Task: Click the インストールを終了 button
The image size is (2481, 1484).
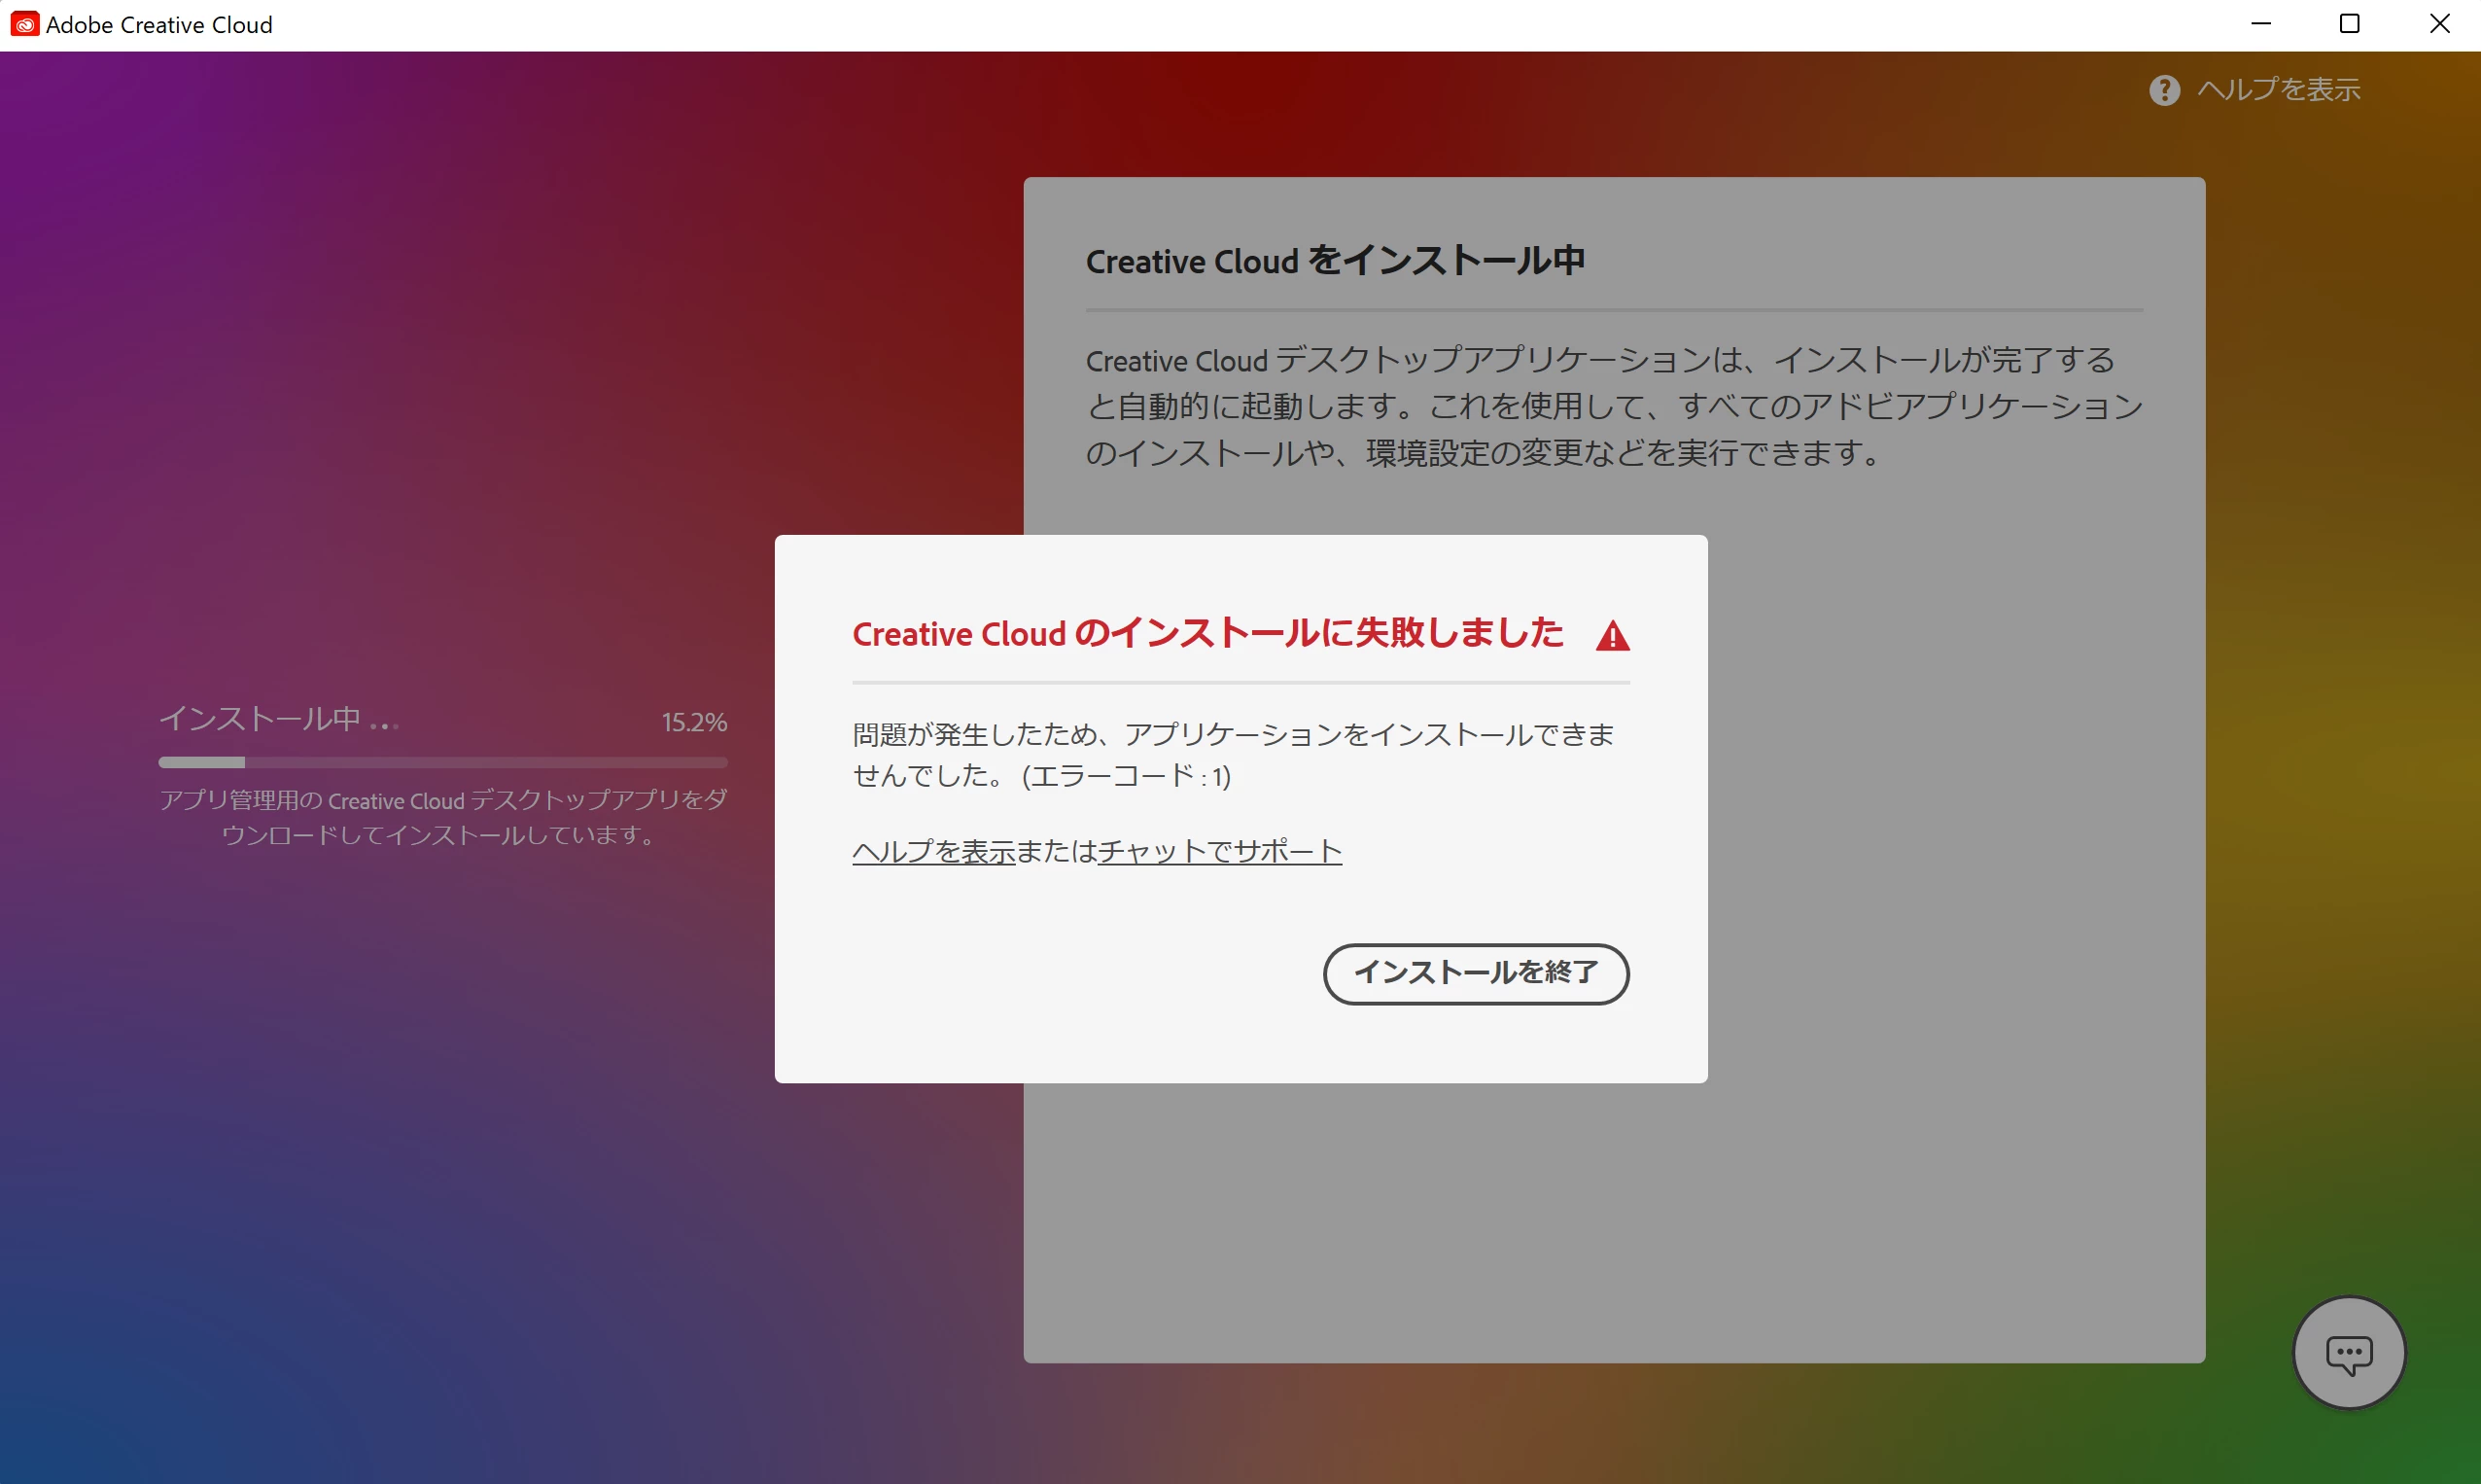Action: pyautogui.click(x=1476, y=973)
